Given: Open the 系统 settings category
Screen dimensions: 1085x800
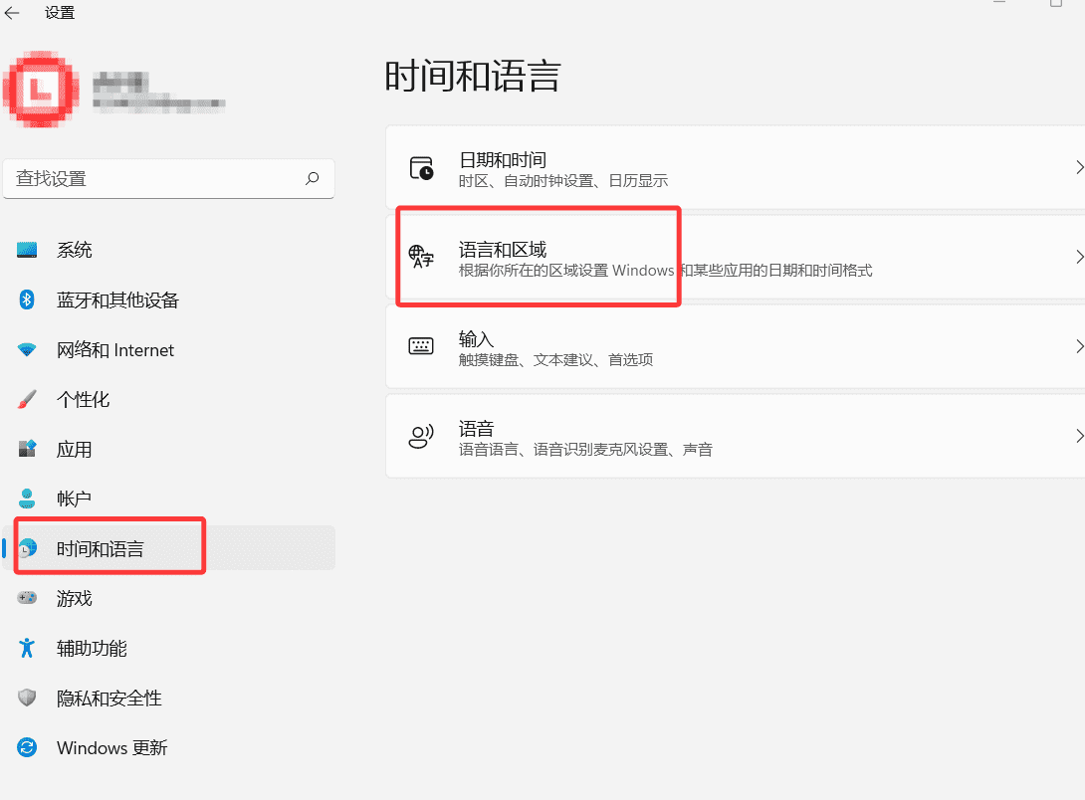Looking at the screenshot, I should [169, 250].
